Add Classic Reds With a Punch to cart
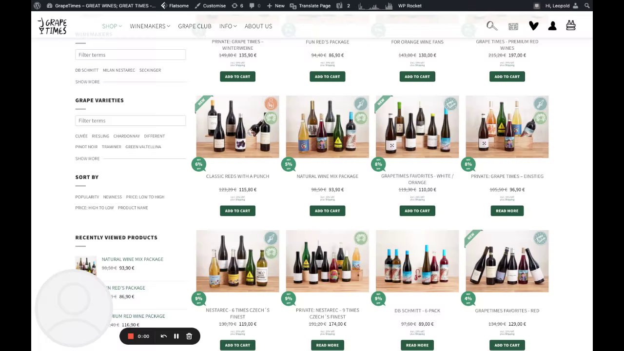The height and width of the screenshot is (351, 624). click(237, 211)
